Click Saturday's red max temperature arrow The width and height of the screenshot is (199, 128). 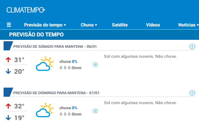8,60
